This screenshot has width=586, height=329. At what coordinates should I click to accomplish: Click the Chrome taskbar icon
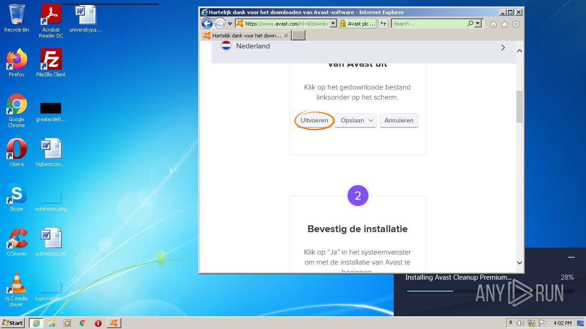point(83,323)
